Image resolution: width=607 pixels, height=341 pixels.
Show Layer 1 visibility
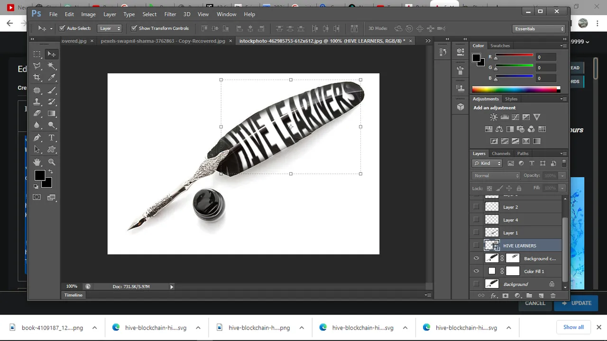point(476,233)
